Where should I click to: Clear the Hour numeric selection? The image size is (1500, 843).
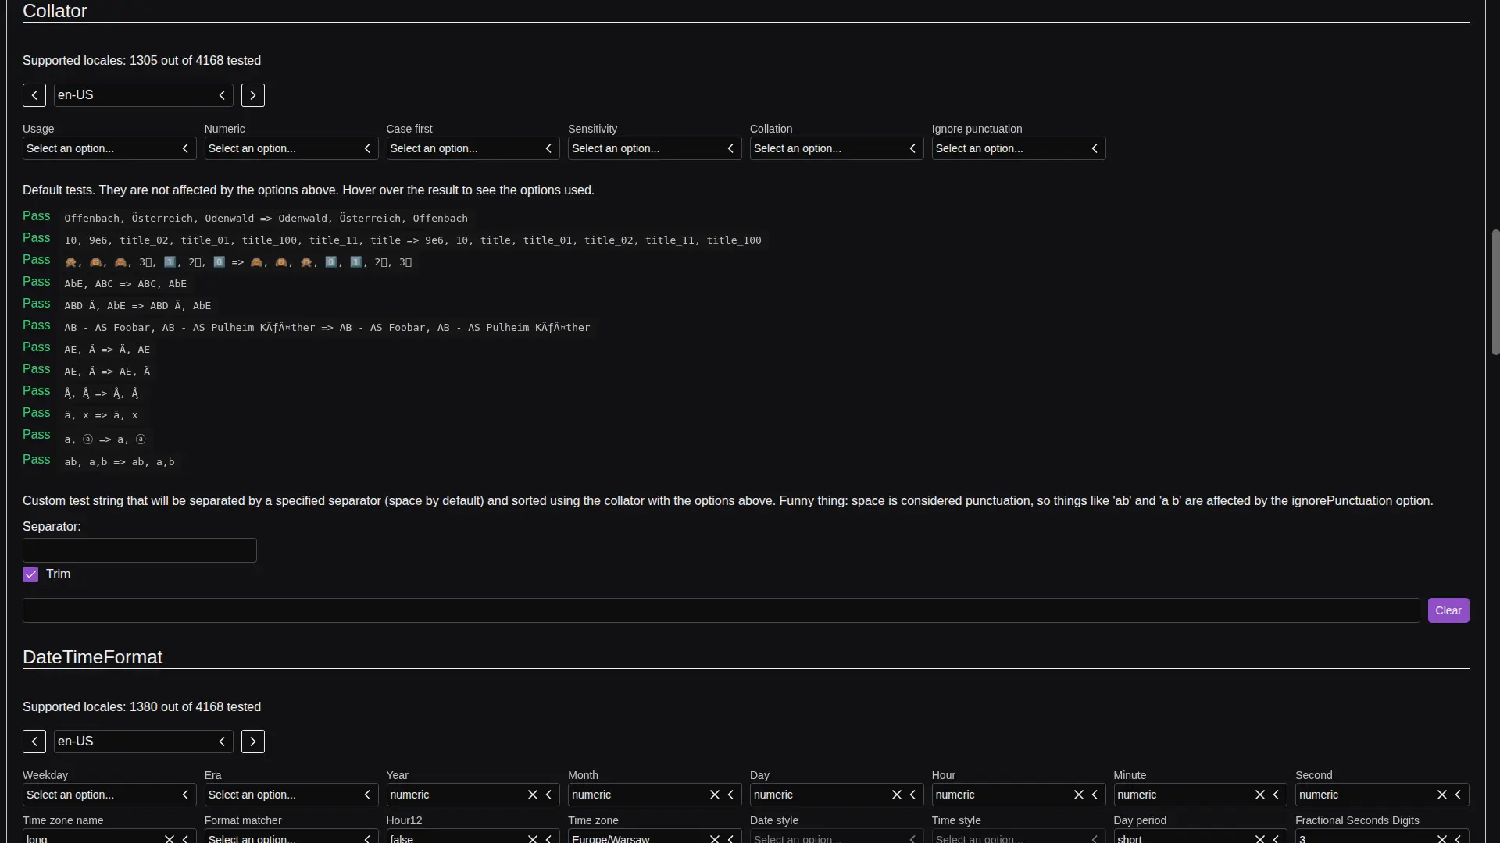point(1078,795)
